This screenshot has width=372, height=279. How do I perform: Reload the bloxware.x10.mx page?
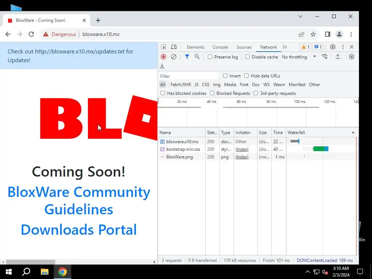tap(31, 34)
